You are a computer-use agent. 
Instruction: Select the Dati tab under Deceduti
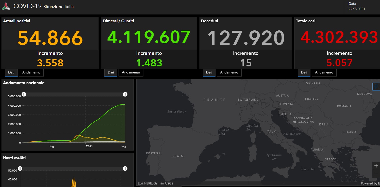point(209,72)
